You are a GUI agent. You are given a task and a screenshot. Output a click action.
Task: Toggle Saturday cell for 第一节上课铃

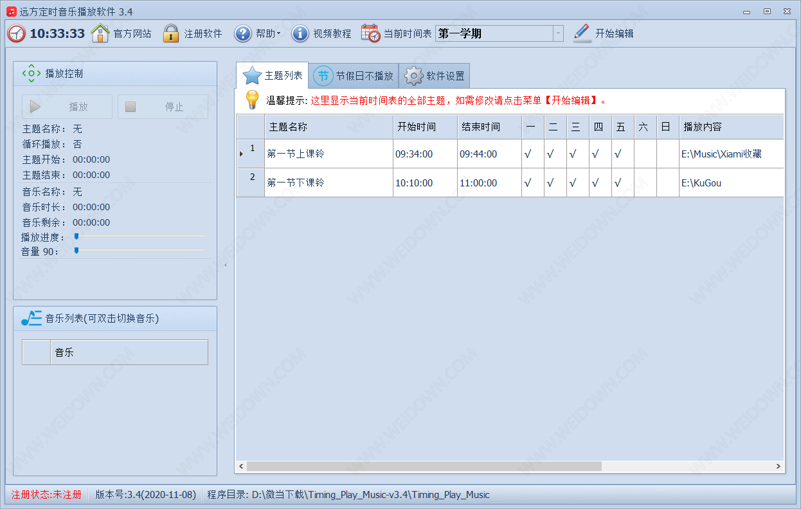(645, 154)
